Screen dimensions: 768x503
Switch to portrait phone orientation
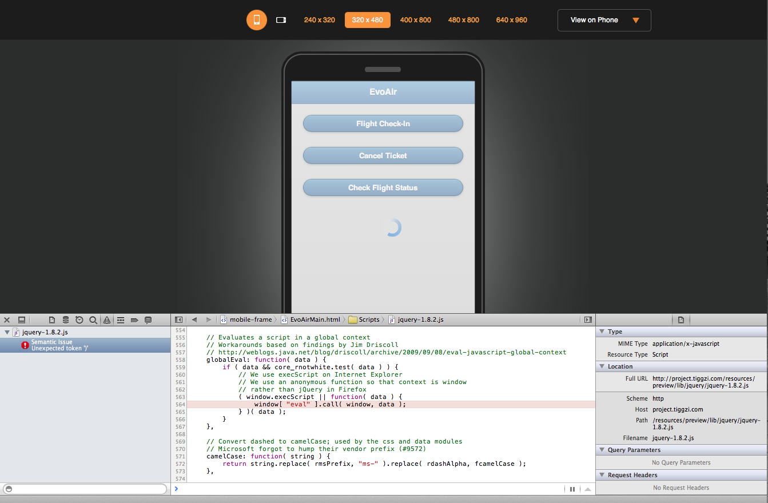[257, 20]
